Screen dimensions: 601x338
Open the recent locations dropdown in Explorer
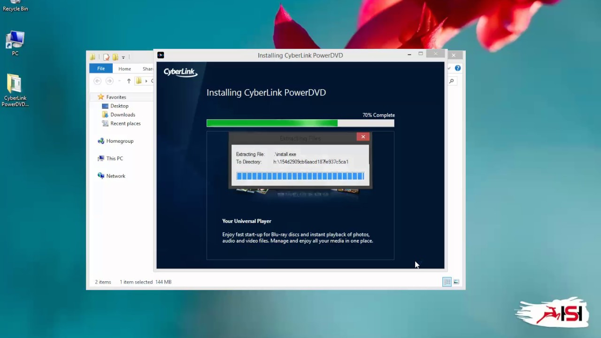pyautogui.click(x=119, y=81)
